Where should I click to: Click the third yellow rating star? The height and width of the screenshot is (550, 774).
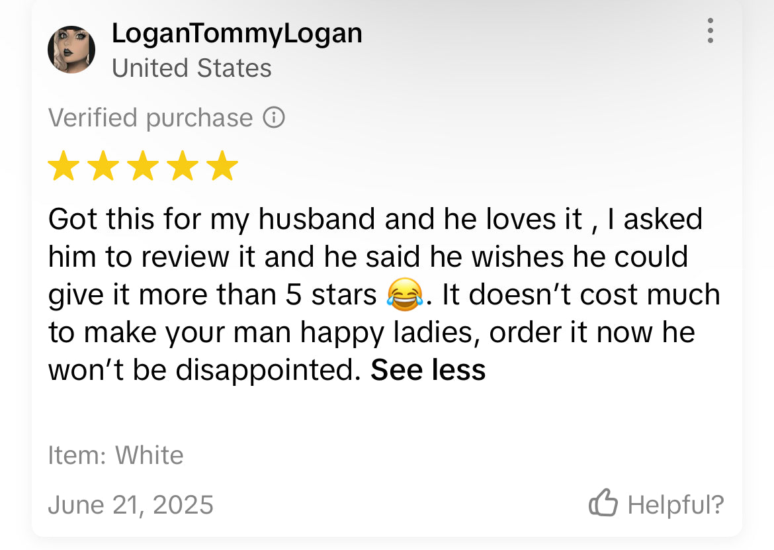pyautogui.click(x=143, y=166)
